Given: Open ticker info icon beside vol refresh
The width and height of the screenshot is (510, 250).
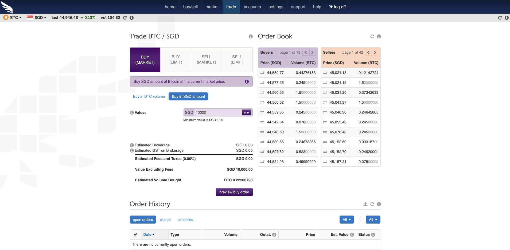Looking at the screenshot, I should click(131, 18).
